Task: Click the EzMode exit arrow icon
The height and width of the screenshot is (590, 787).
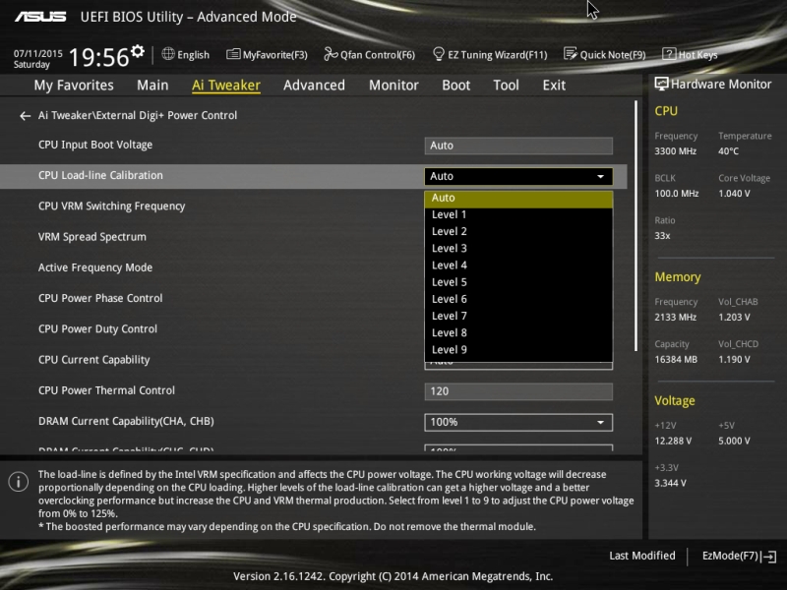Action: (769, 557)
